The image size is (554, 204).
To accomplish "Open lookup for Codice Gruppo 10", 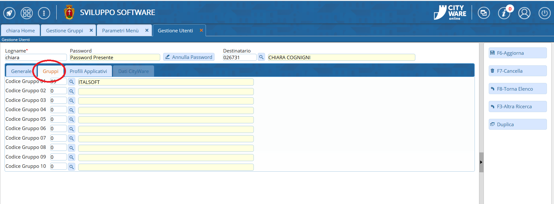I will click(71, 167).
